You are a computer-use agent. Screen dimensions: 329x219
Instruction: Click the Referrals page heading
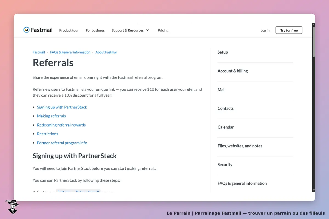pos(53,63)
